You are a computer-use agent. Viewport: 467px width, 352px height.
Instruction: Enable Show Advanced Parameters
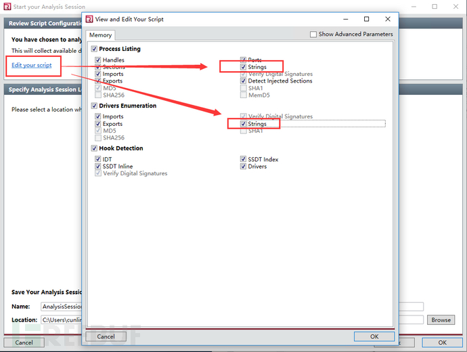click(313, 35)
